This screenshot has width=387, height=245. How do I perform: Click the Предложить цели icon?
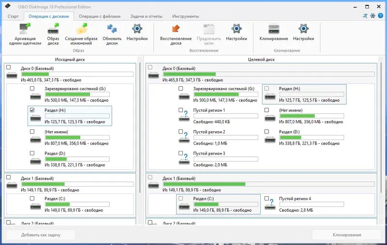(x=209, y=29)
